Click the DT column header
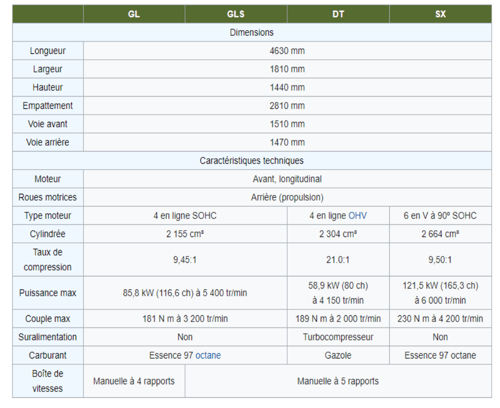This screenshot has height=408, width=500. pos(338,14)
